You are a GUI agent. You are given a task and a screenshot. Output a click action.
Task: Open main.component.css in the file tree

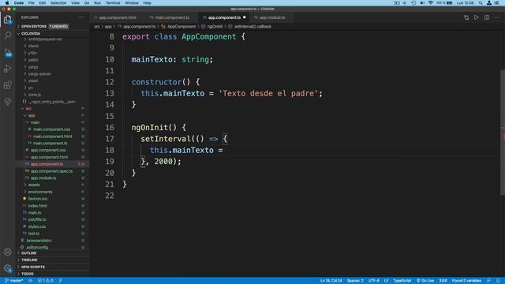click(x=51, y=129)
